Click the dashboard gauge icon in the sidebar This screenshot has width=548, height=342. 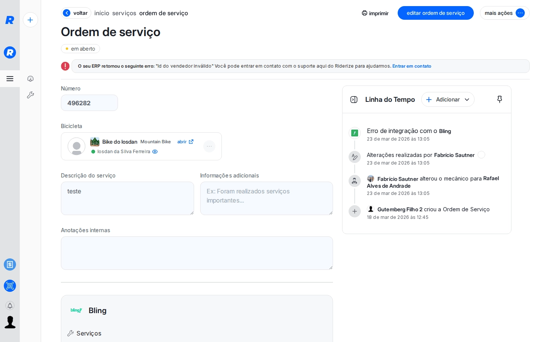(30, 79)
